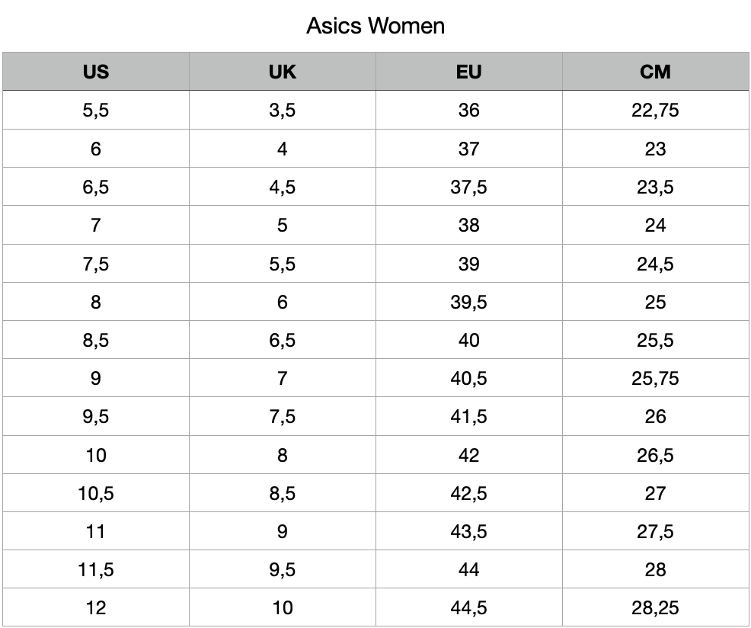Click the EU size 40,5 cell
751x628 pixels.
(468, 378)
